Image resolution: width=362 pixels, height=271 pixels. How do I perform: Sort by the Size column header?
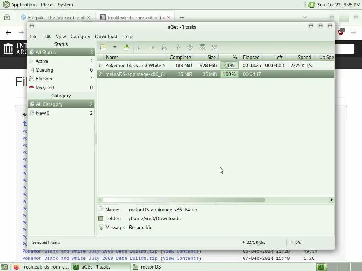coord(206,57)
